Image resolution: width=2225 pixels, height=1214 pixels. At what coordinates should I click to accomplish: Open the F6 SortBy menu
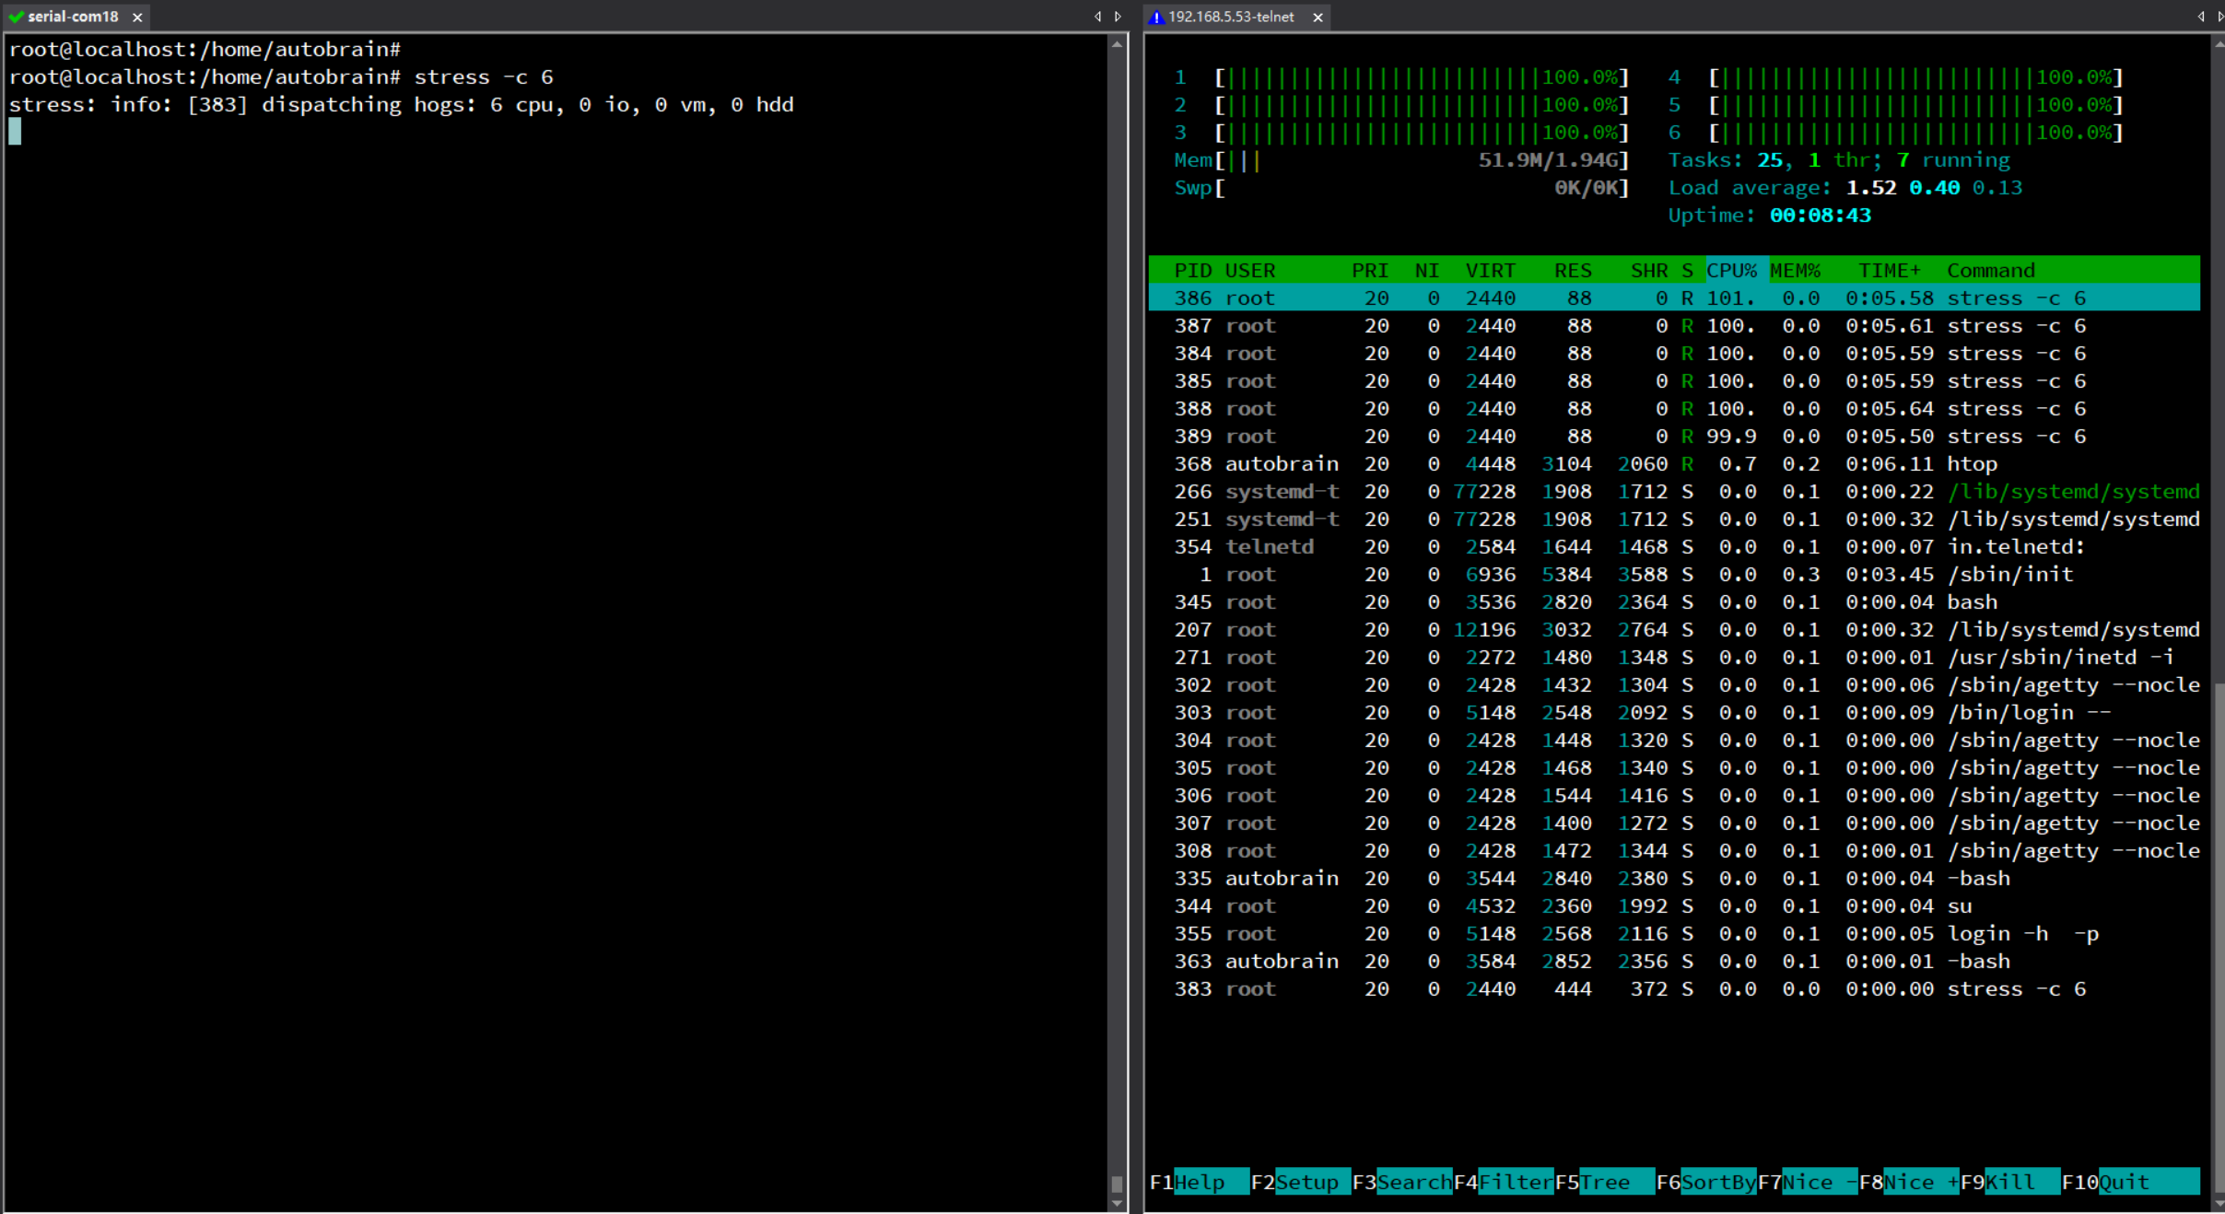(1717, 1182)
